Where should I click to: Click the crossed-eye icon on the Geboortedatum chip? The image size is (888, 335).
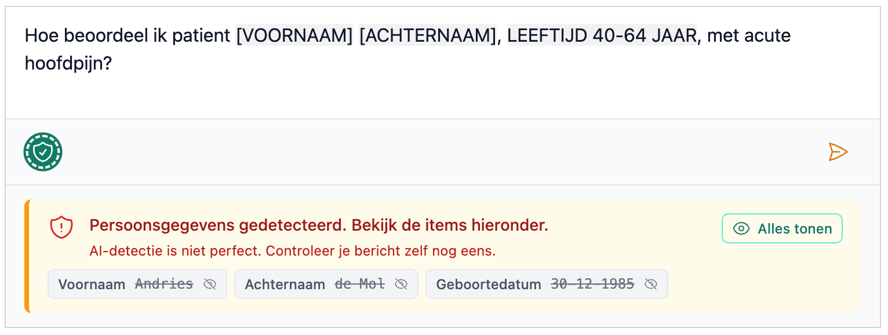coord(651,284)
